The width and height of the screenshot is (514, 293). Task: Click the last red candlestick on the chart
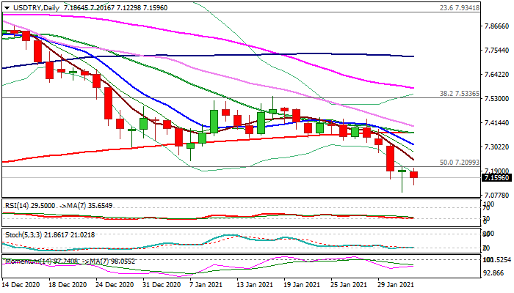[414, 174]
